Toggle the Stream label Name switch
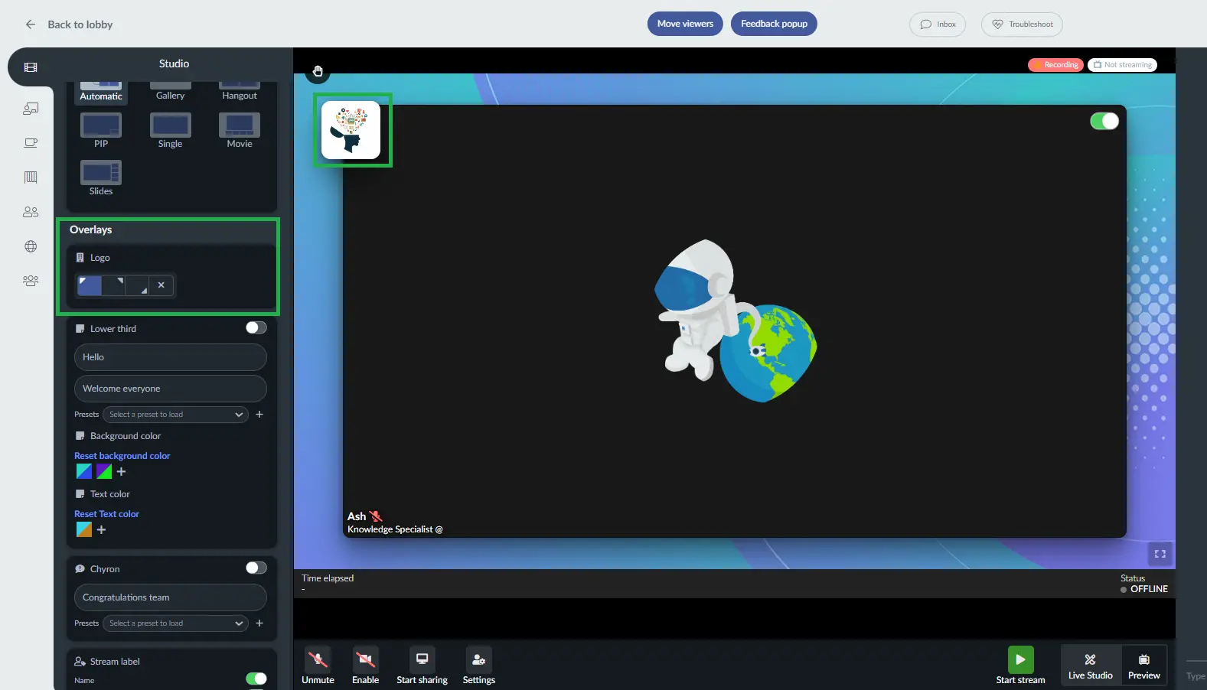The width and height of the screenshot is (1207, 690). 256,679
